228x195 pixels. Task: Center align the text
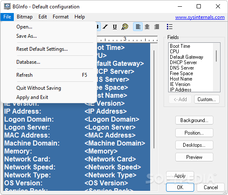pos(147,27)
